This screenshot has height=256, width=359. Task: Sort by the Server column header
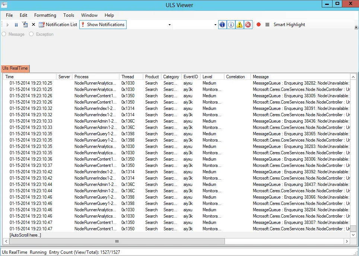[x=64, y=77]
